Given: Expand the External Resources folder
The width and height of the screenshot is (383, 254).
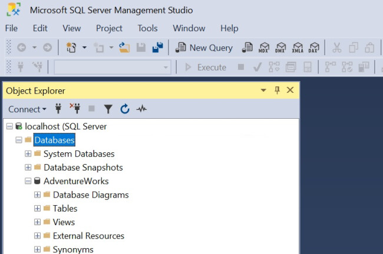Looking at the screenshot, I should [x=37, y=235].
